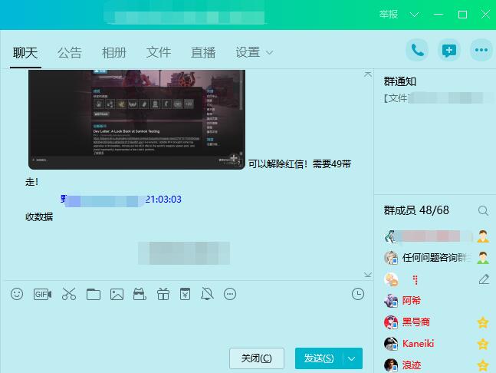Click the star badge next to Kaneiki
Screen dimensions: 496x373
point(483,344)
